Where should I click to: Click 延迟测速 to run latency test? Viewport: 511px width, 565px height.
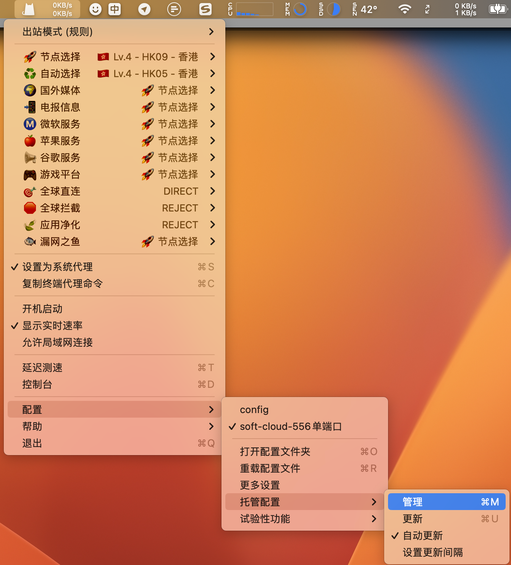click(42, 368)
